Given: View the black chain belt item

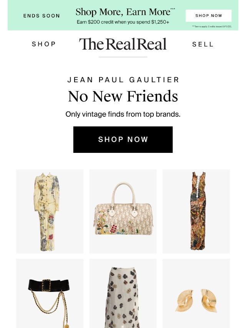Looking at the screenshot, I should [50, 293].
